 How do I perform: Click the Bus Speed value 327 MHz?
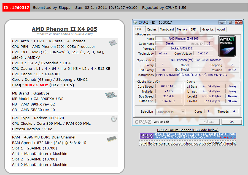(168, 96)
